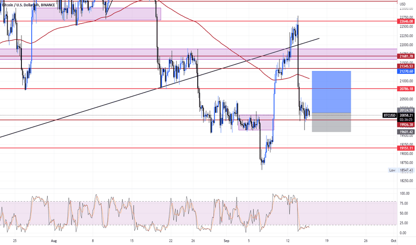The height and width of the screenshot is (245, 416).
Task: Click the oscillator scale value 0.00
Action: click(x=404, y=233)
